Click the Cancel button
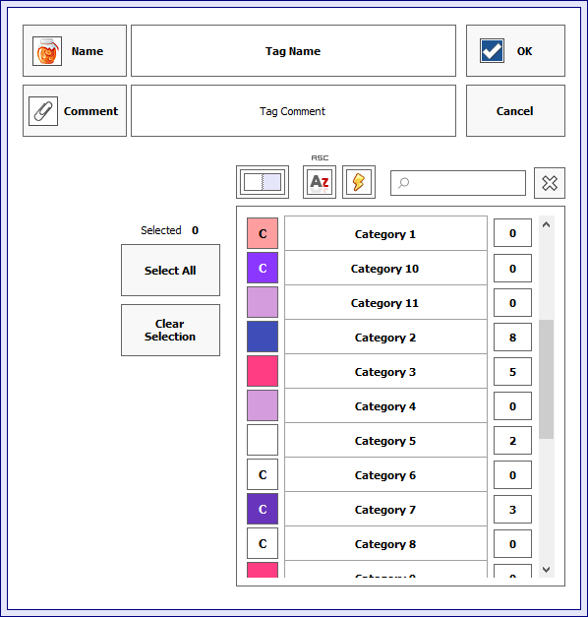The width and height of the screenshot is (588, 617). tap(515, 111)
